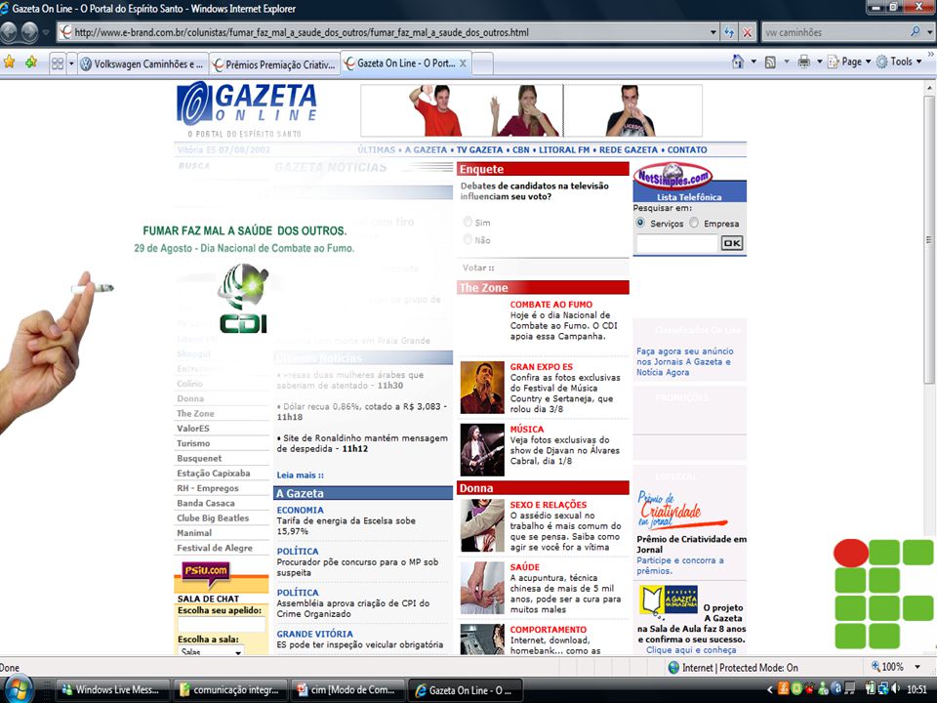The height and width of the screenshot is (703, 937).
Task: Click the green CDI logo
Action: 243,298
